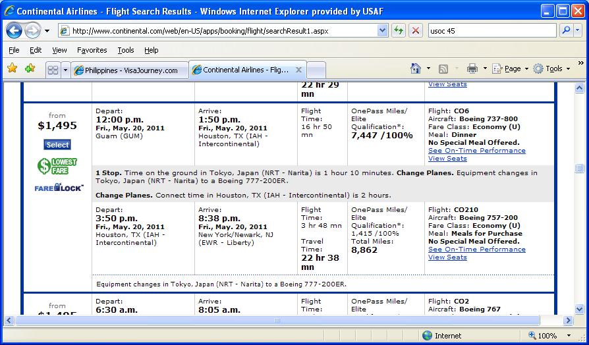This screenshot has height=345, width=589.
Task: Click the 100% zoom level button
Action: (x=542, y=335)
